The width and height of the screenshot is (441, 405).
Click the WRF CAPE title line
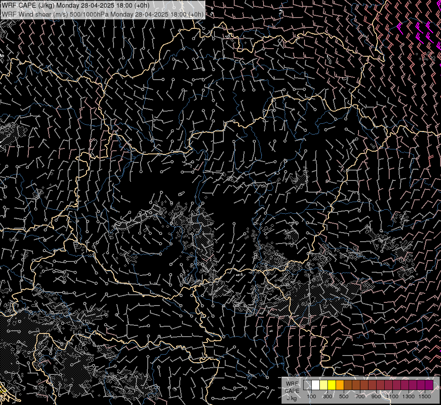tap(75, 5)
